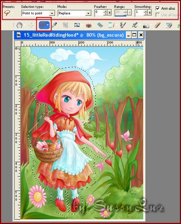
Task: Click the greyed Range value field
Action: (119, 13)
